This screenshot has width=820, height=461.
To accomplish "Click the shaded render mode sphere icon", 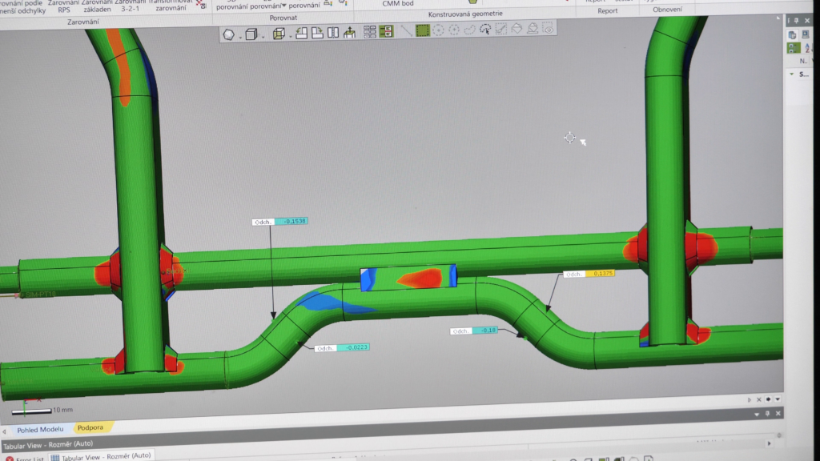I will click(229, 34).
